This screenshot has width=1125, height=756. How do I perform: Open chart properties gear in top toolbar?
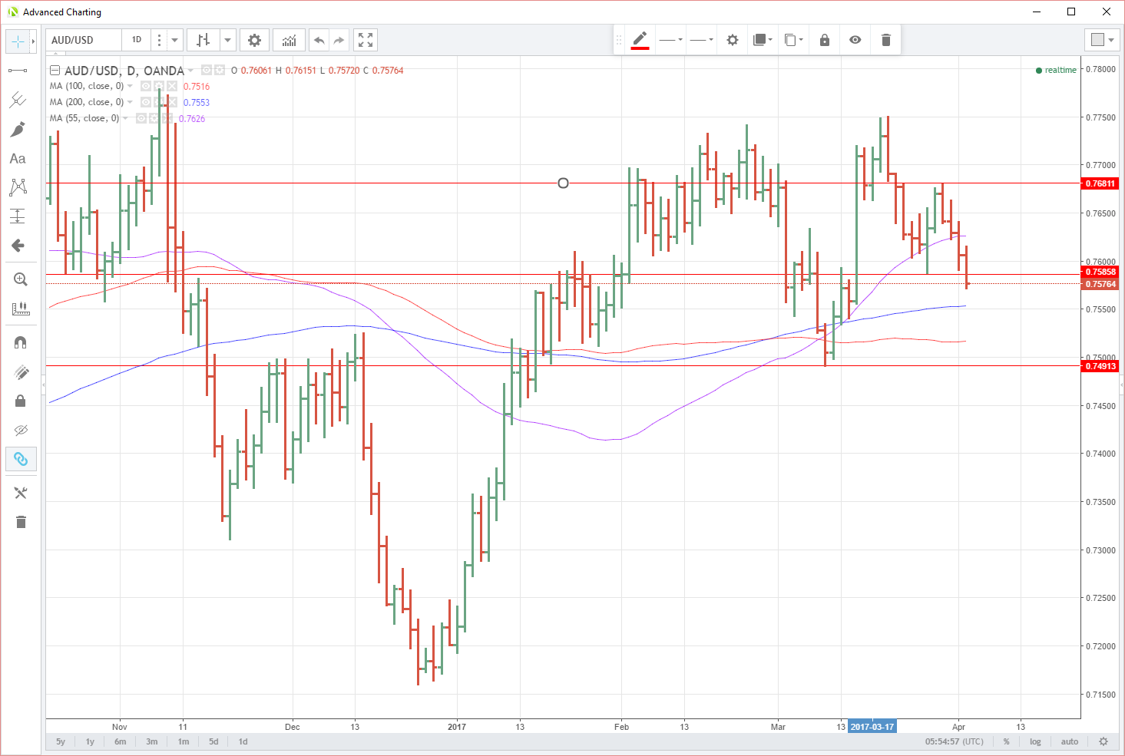254,40
